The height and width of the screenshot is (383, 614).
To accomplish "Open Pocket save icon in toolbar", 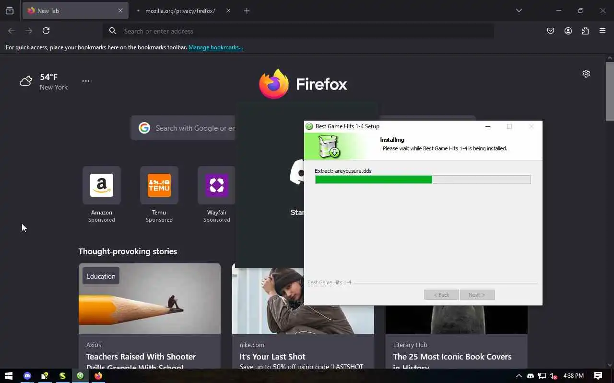I will pos(551,31).
